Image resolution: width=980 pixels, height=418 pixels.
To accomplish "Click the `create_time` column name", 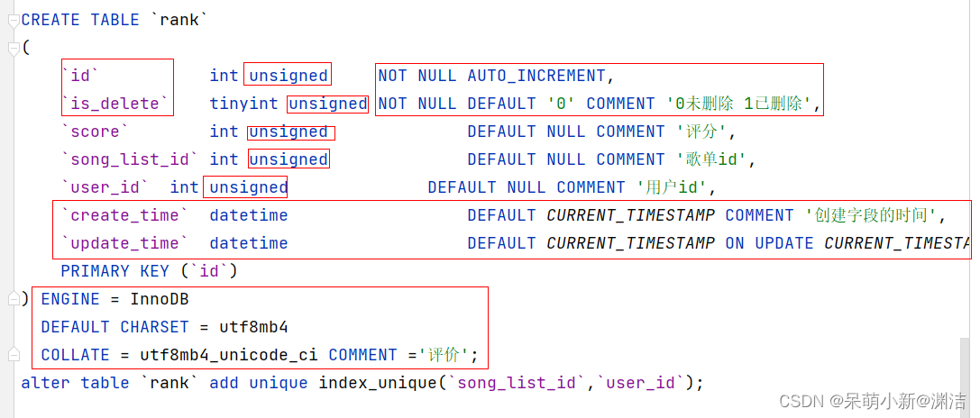I will click(x=124, y=215).
